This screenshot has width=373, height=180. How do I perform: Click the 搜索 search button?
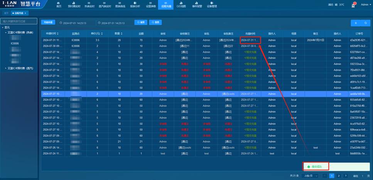click(141, 23)
